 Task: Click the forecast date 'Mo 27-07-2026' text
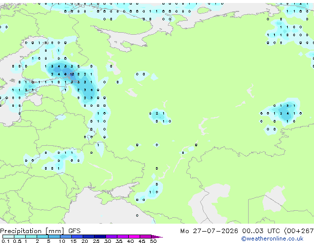209,231
